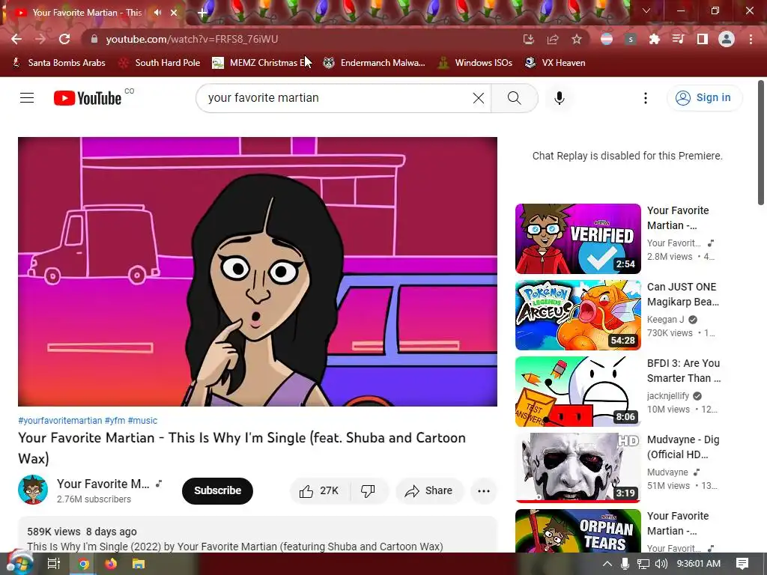The image size is (767, 575).
Task: Go to YouTube home via logo
Action: click(x=88, y=98)
